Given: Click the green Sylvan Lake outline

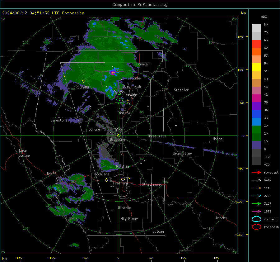Looking at the screenshot, I should 120,99.
